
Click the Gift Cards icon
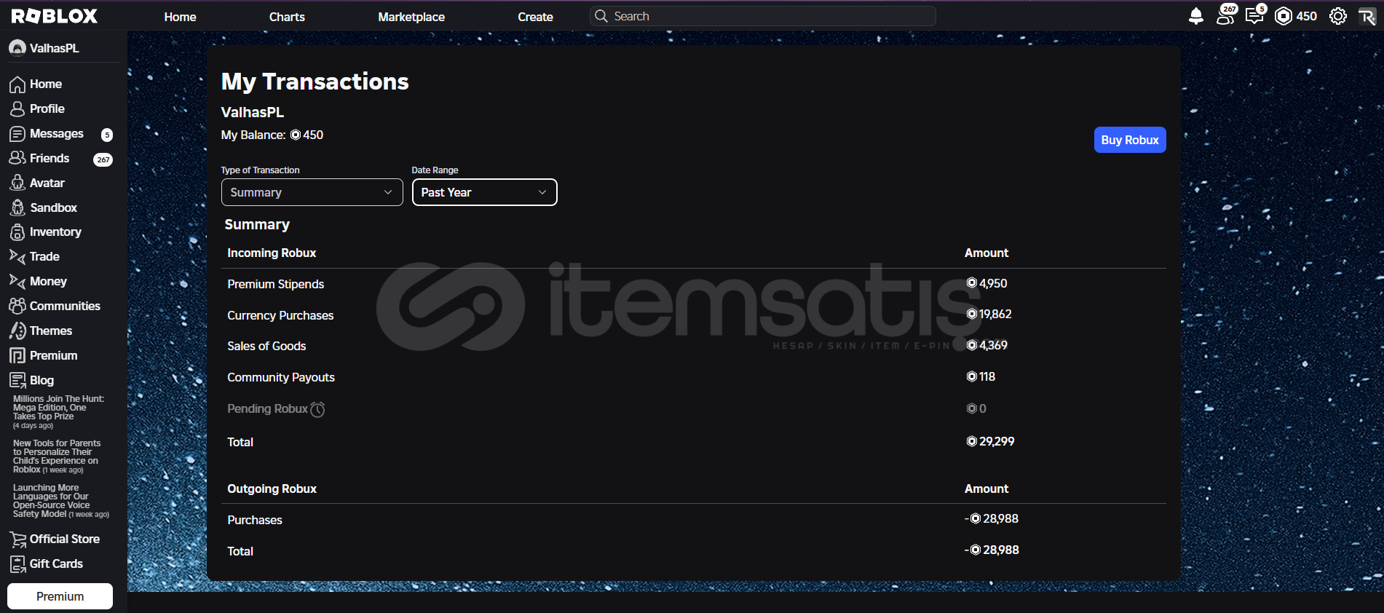[x=17, y=564]
